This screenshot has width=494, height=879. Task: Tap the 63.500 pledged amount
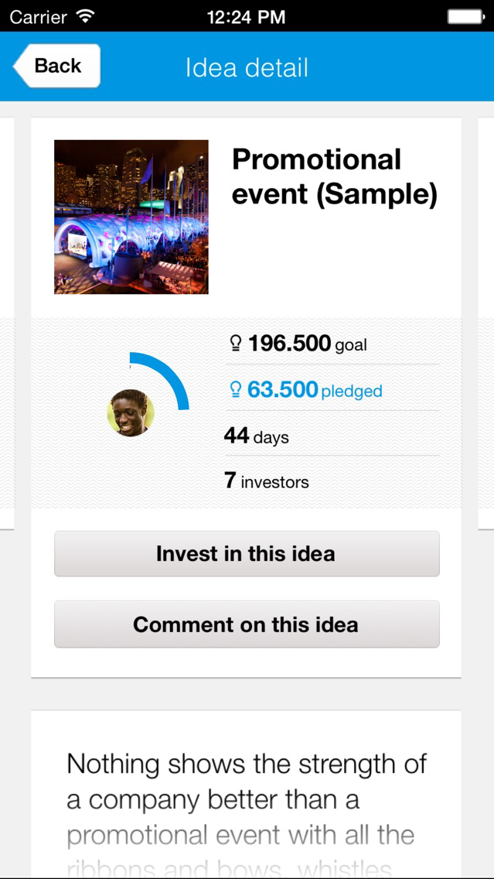283,389
